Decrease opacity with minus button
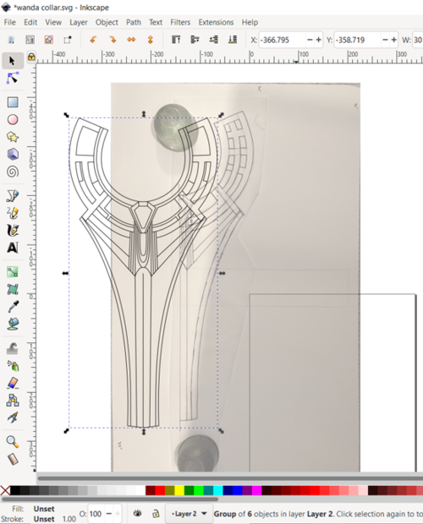This screenshot has height=524, width=423. click(108, 514)
